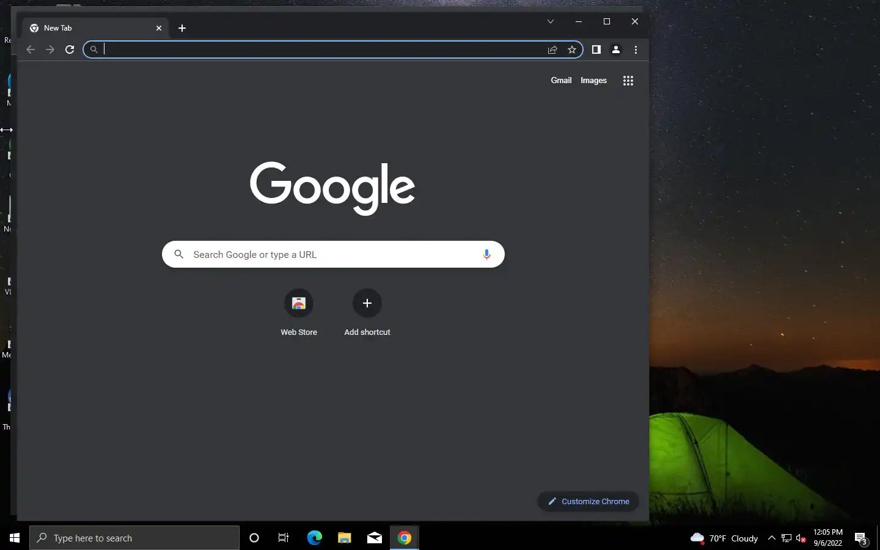This screenshot has width=880, height=550.
Task: Click the Google logo
Action: [x=332, y=188]
